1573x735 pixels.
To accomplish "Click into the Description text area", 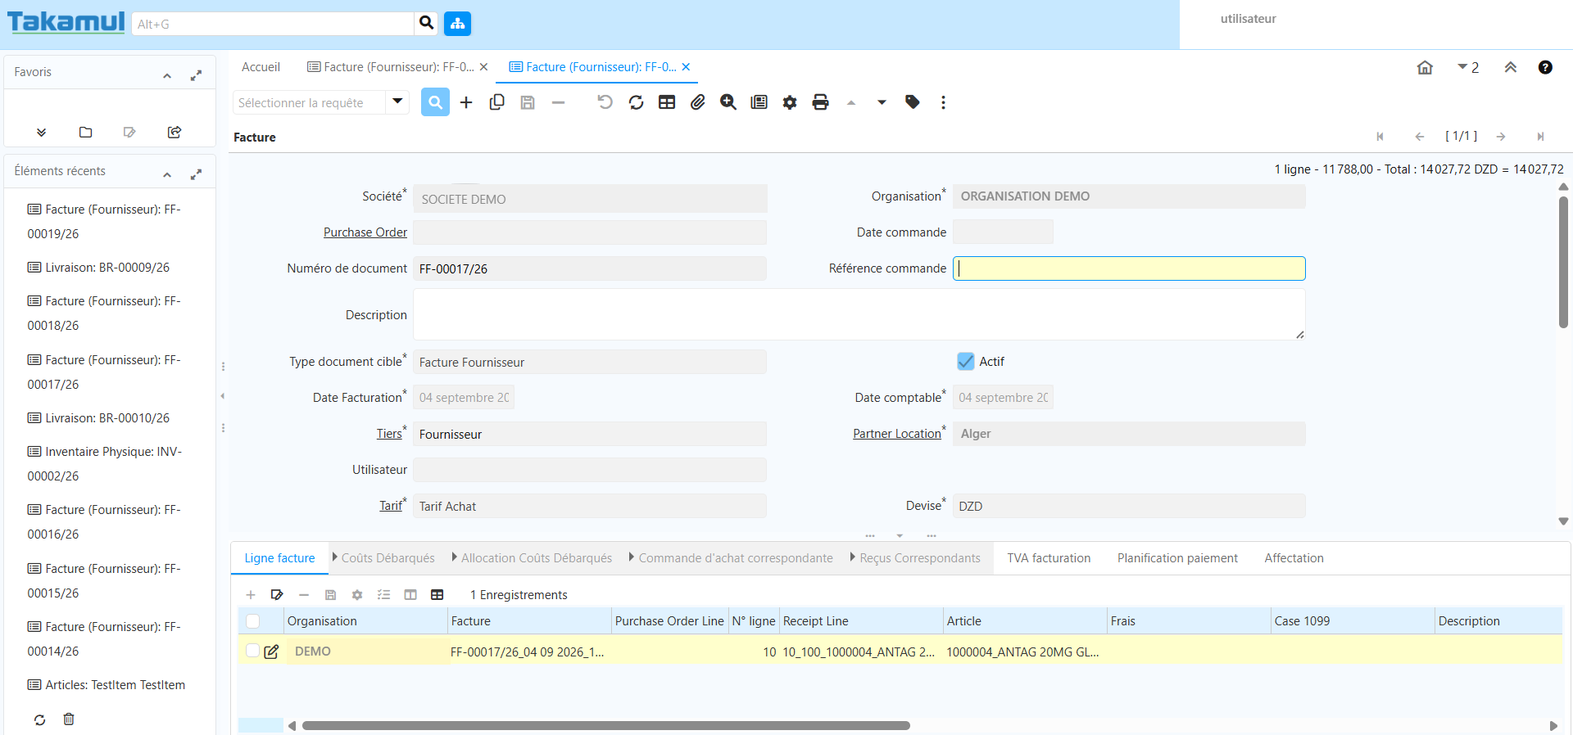I will click(x=859, y=314).
